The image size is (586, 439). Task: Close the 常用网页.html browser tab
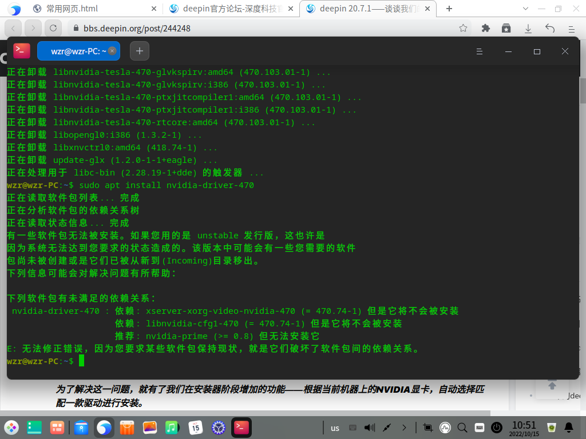point(153,9)
